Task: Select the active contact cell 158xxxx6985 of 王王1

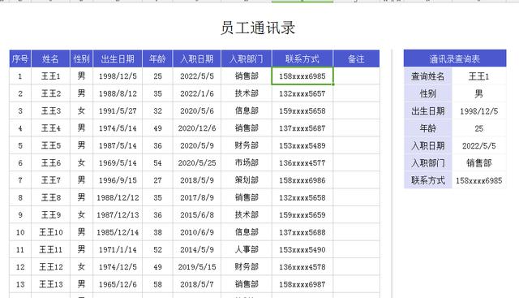Action: [x=302, y=76]
